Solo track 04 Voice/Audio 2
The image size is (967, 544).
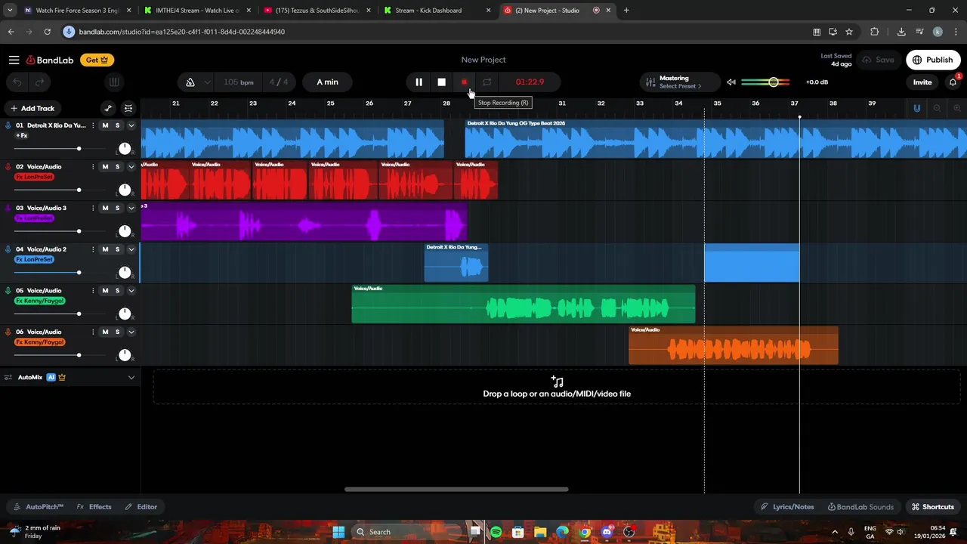click(x=117, y=249)
